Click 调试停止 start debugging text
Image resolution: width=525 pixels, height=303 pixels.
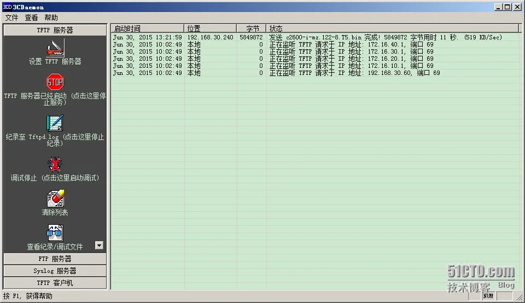coord(55,178)
